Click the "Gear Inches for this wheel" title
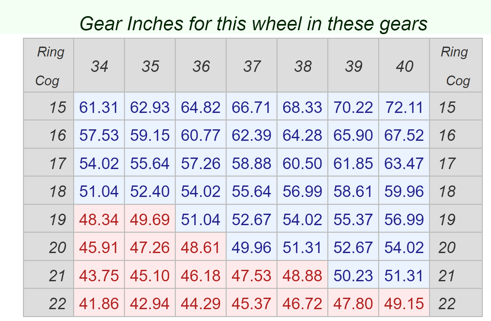 254,24
